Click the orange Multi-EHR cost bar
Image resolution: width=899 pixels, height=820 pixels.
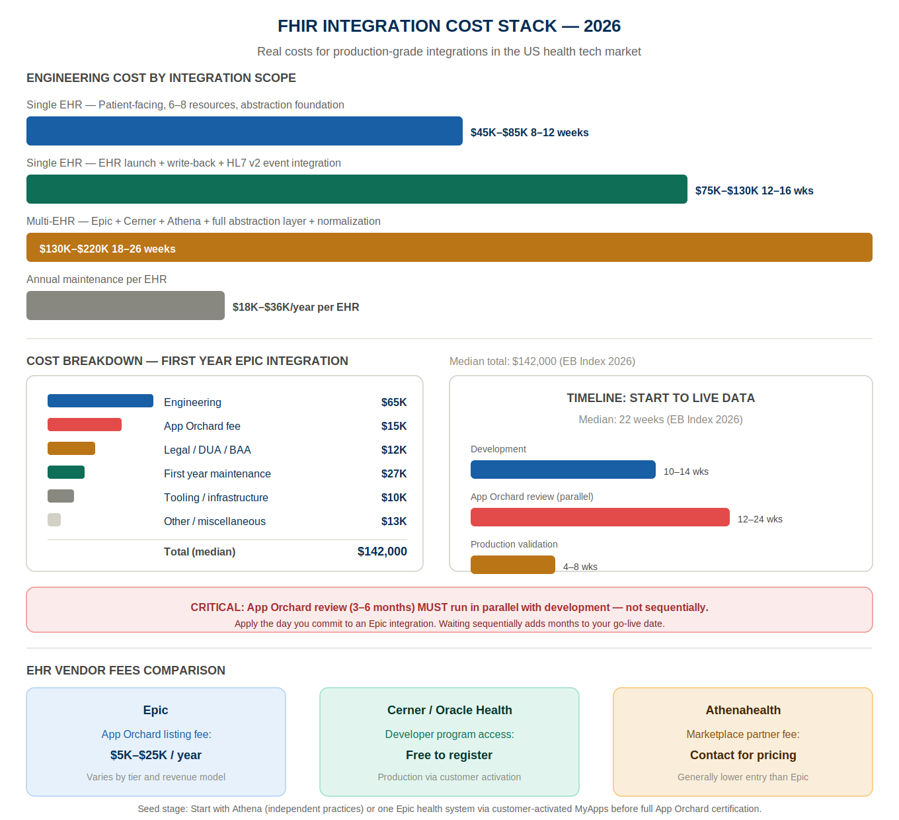(x=449, y=247)
